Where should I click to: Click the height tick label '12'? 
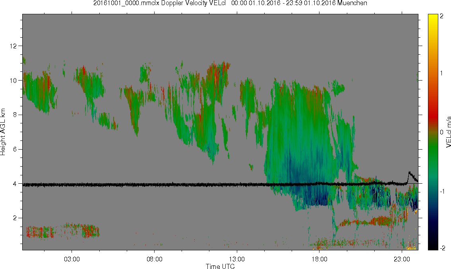click(13, 46)
